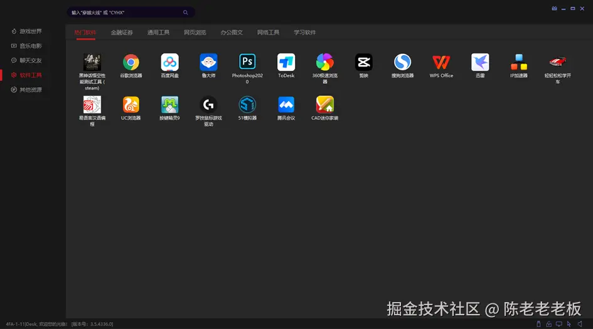The width and height of the screenshot is (593, 329).
Task: Open Photoshop2020 app icon
Action: click(x=247, y=62)
